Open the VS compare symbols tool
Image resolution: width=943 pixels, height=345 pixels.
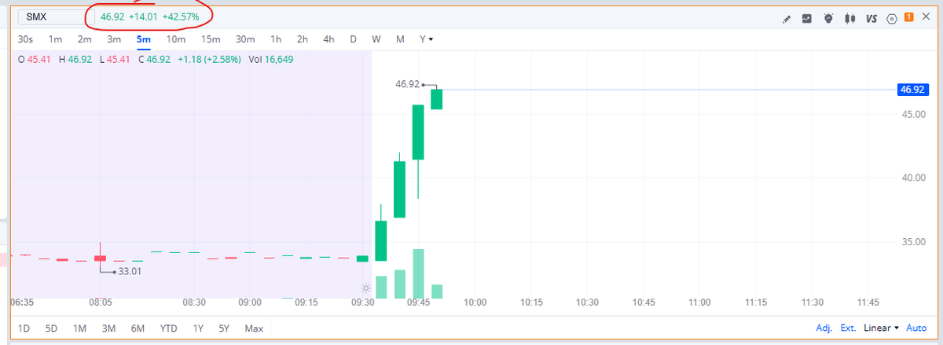[x=871, y=18]
